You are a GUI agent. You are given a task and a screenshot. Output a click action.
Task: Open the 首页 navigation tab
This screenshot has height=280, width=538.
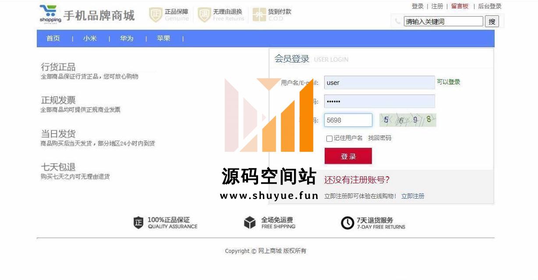[53, 38]
